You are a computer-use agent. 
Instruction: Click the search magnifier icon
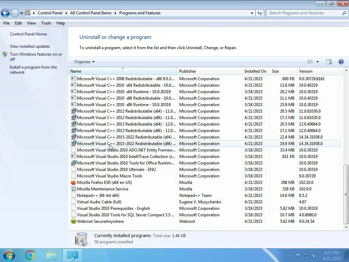coord(344,13)
